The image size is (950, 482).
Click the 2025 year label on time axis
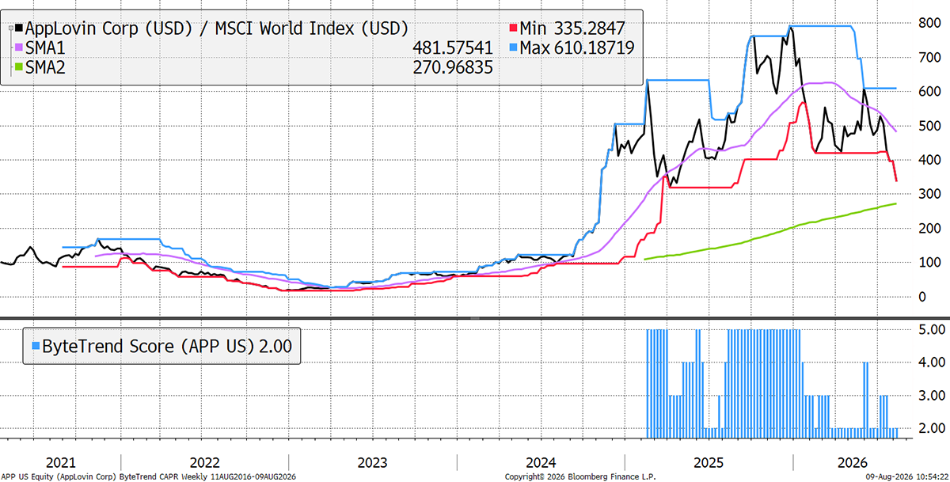[x=708, y=462]
